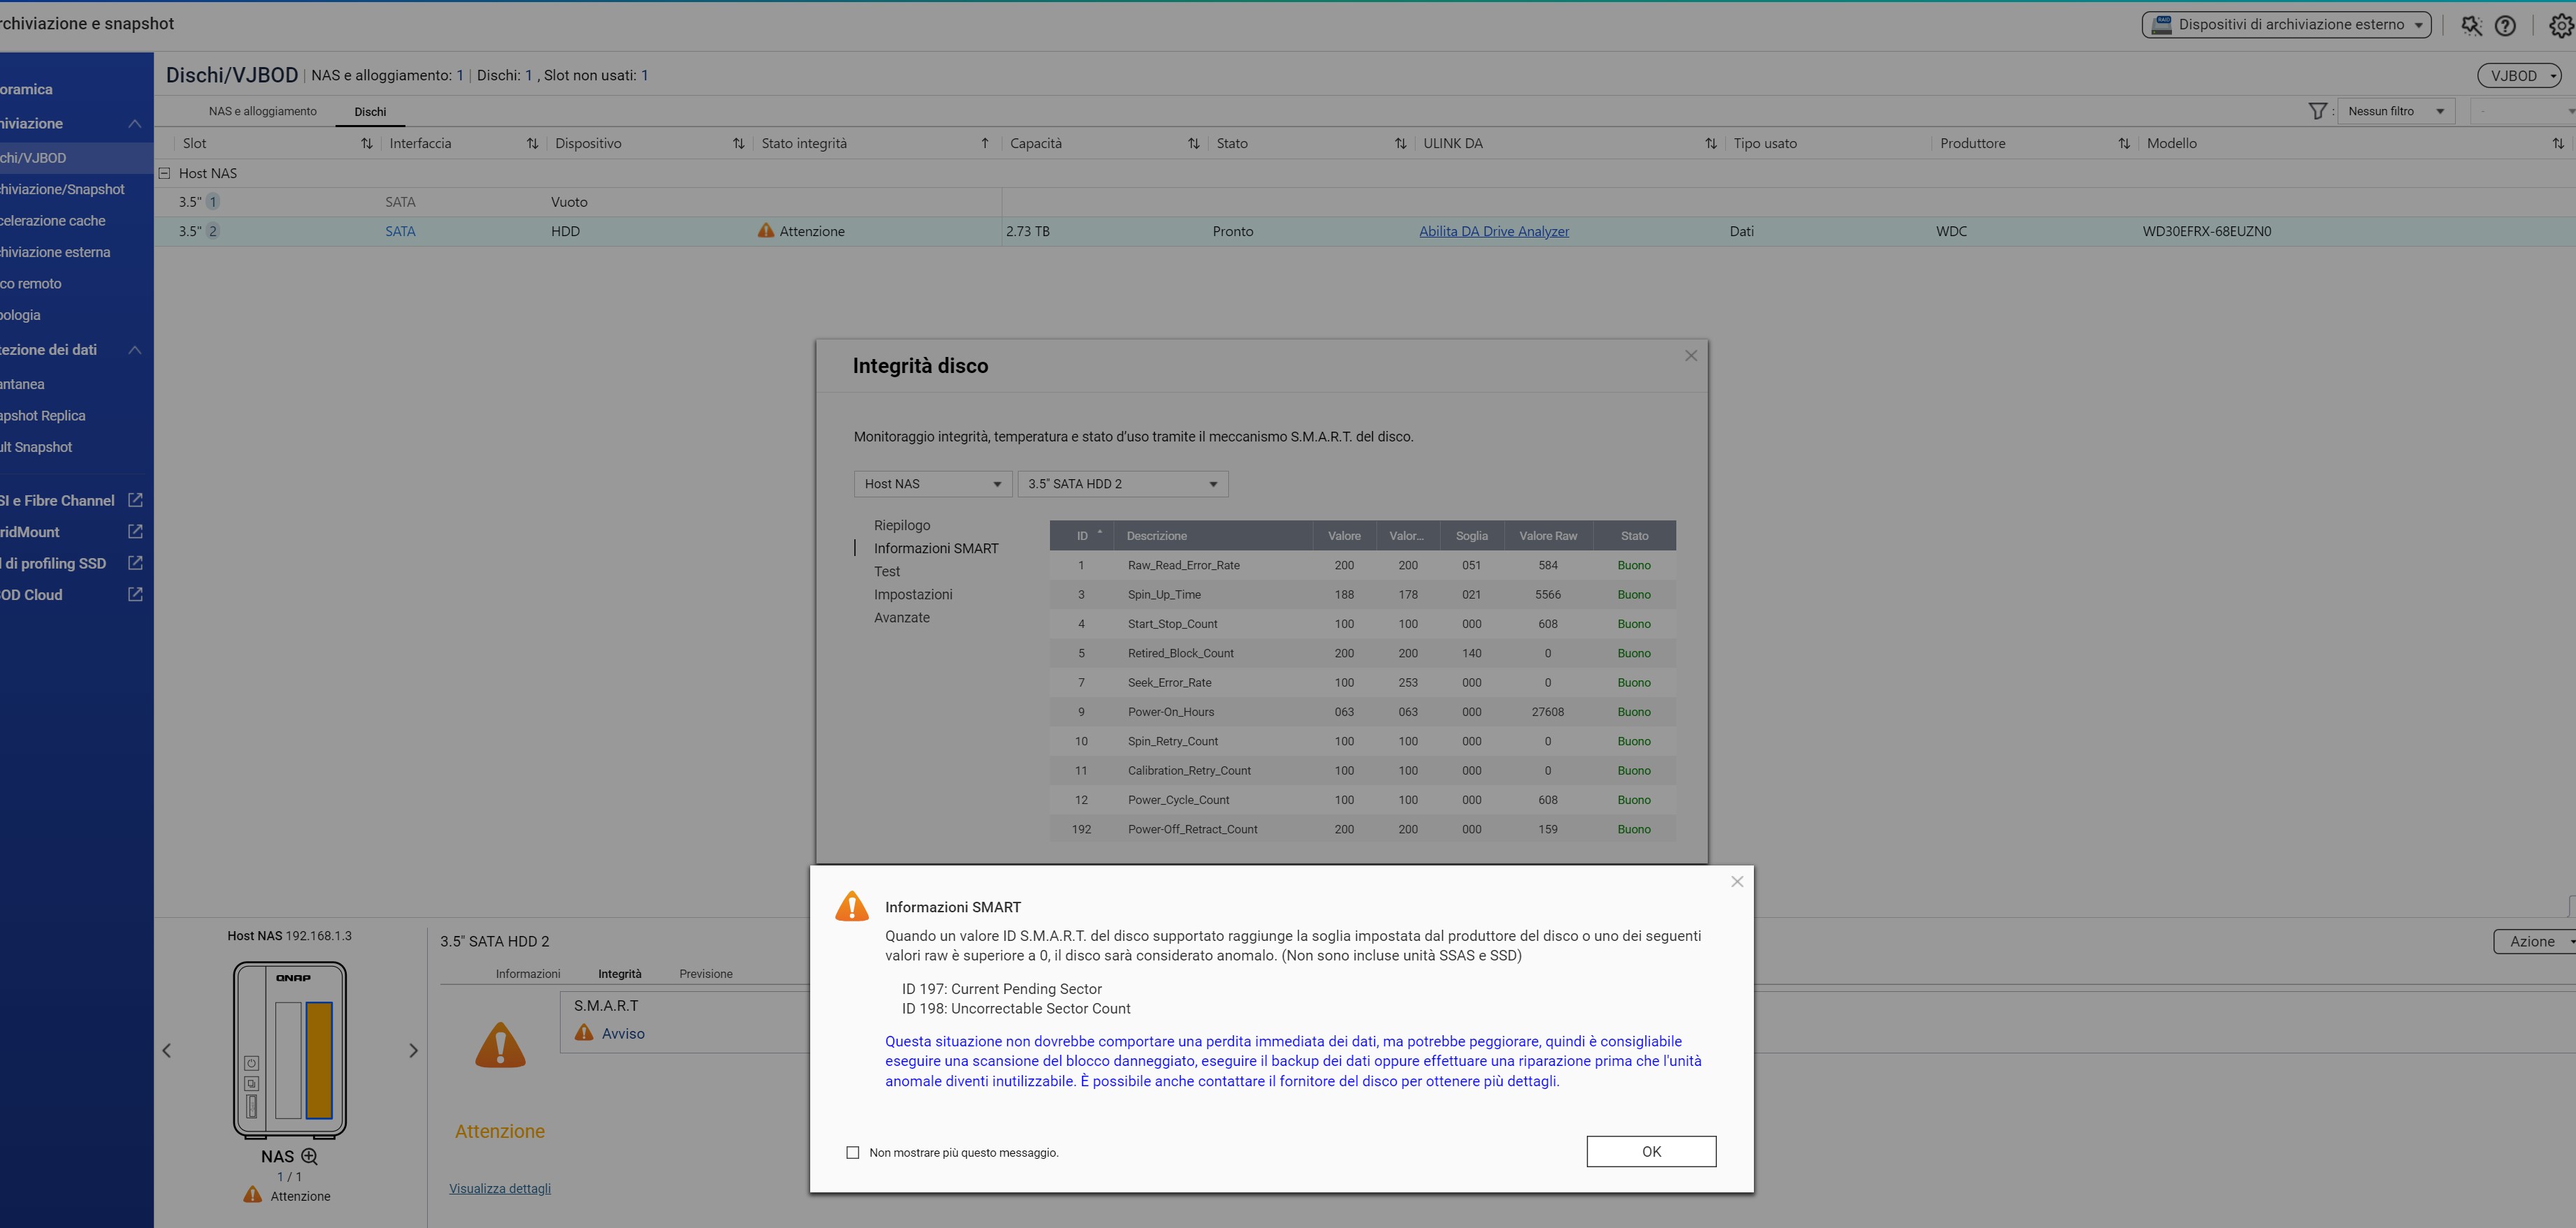Zoom into the NAS with the magnifier icon

point(310,1156)
